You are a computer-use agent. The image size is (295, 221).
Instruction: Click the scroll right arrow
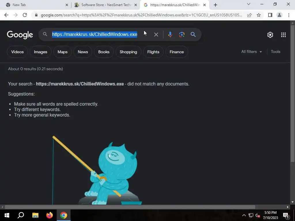click(288, 207)
